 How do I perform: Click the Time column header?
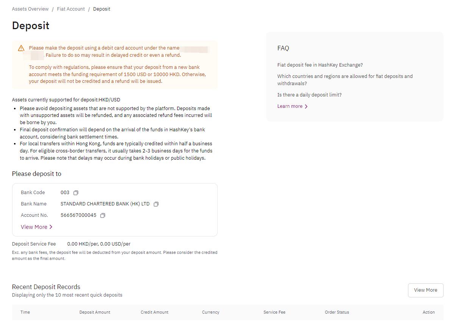pyautogui.click(x=25, y=313)
